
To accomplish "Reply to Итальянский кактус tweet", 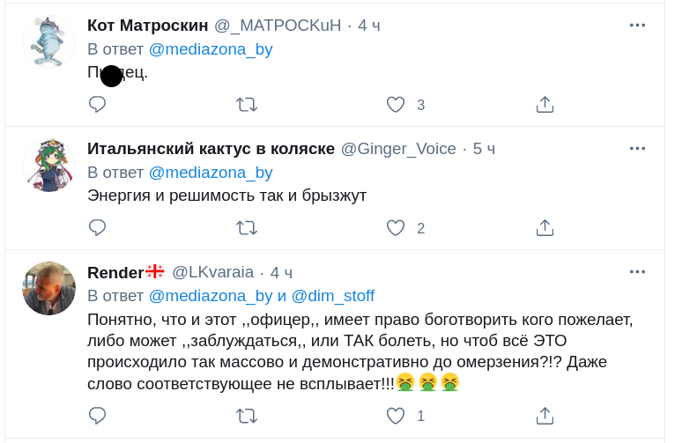I will tap(98, 228).
